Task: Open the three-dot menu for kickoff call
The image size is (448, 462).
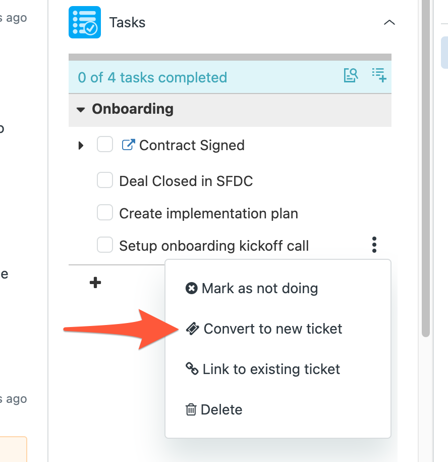Action: (x=374, y=245)
